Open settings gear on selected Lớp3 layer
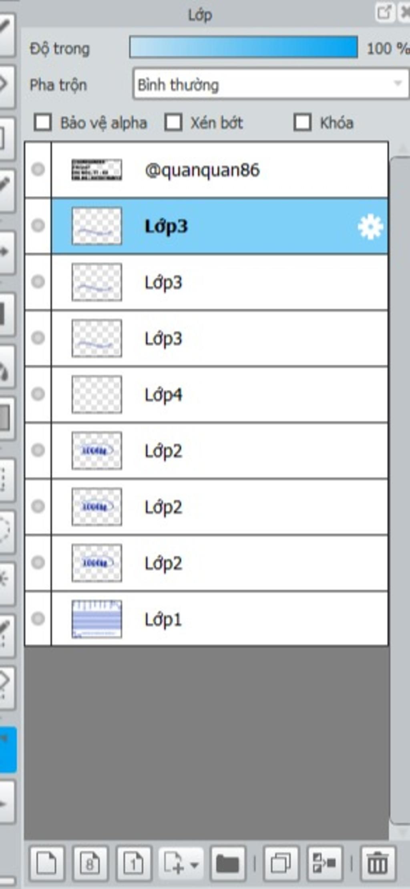The width and height of the screenshot is (410, 889). 370,227
